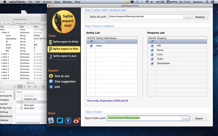Open Finder action gear menu
The image size is (218, 136).
(44, 86)
